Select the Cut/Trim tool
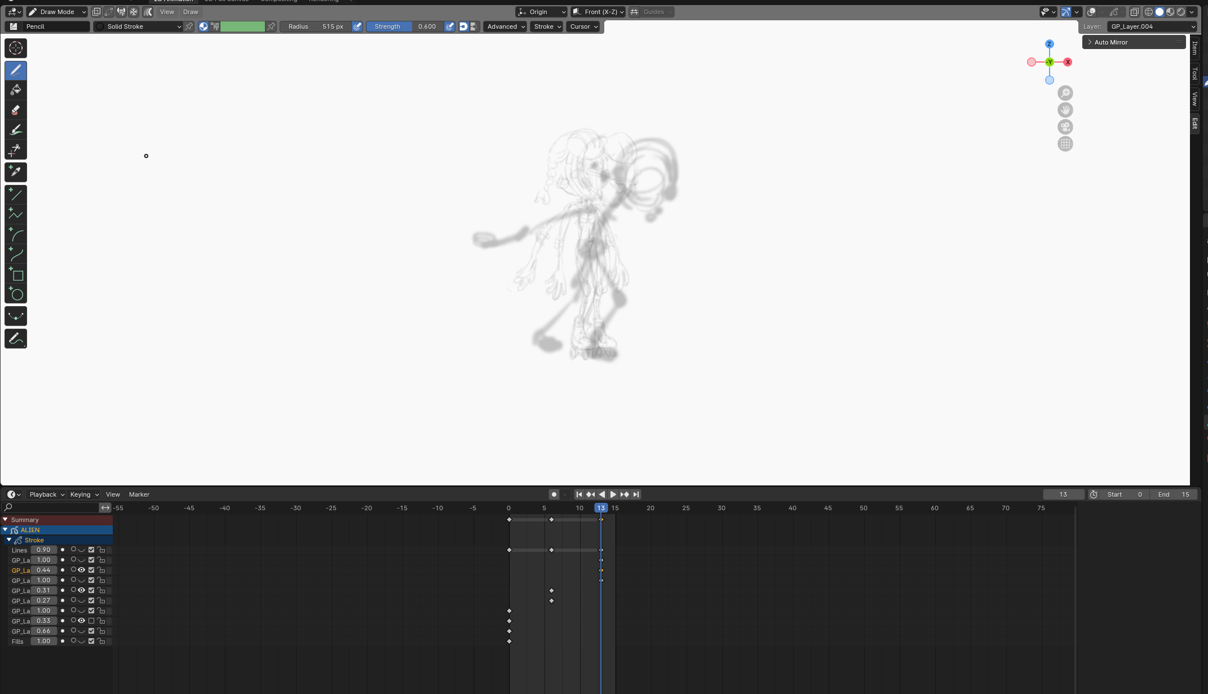The image size is (1208, 694). point(16,151)
